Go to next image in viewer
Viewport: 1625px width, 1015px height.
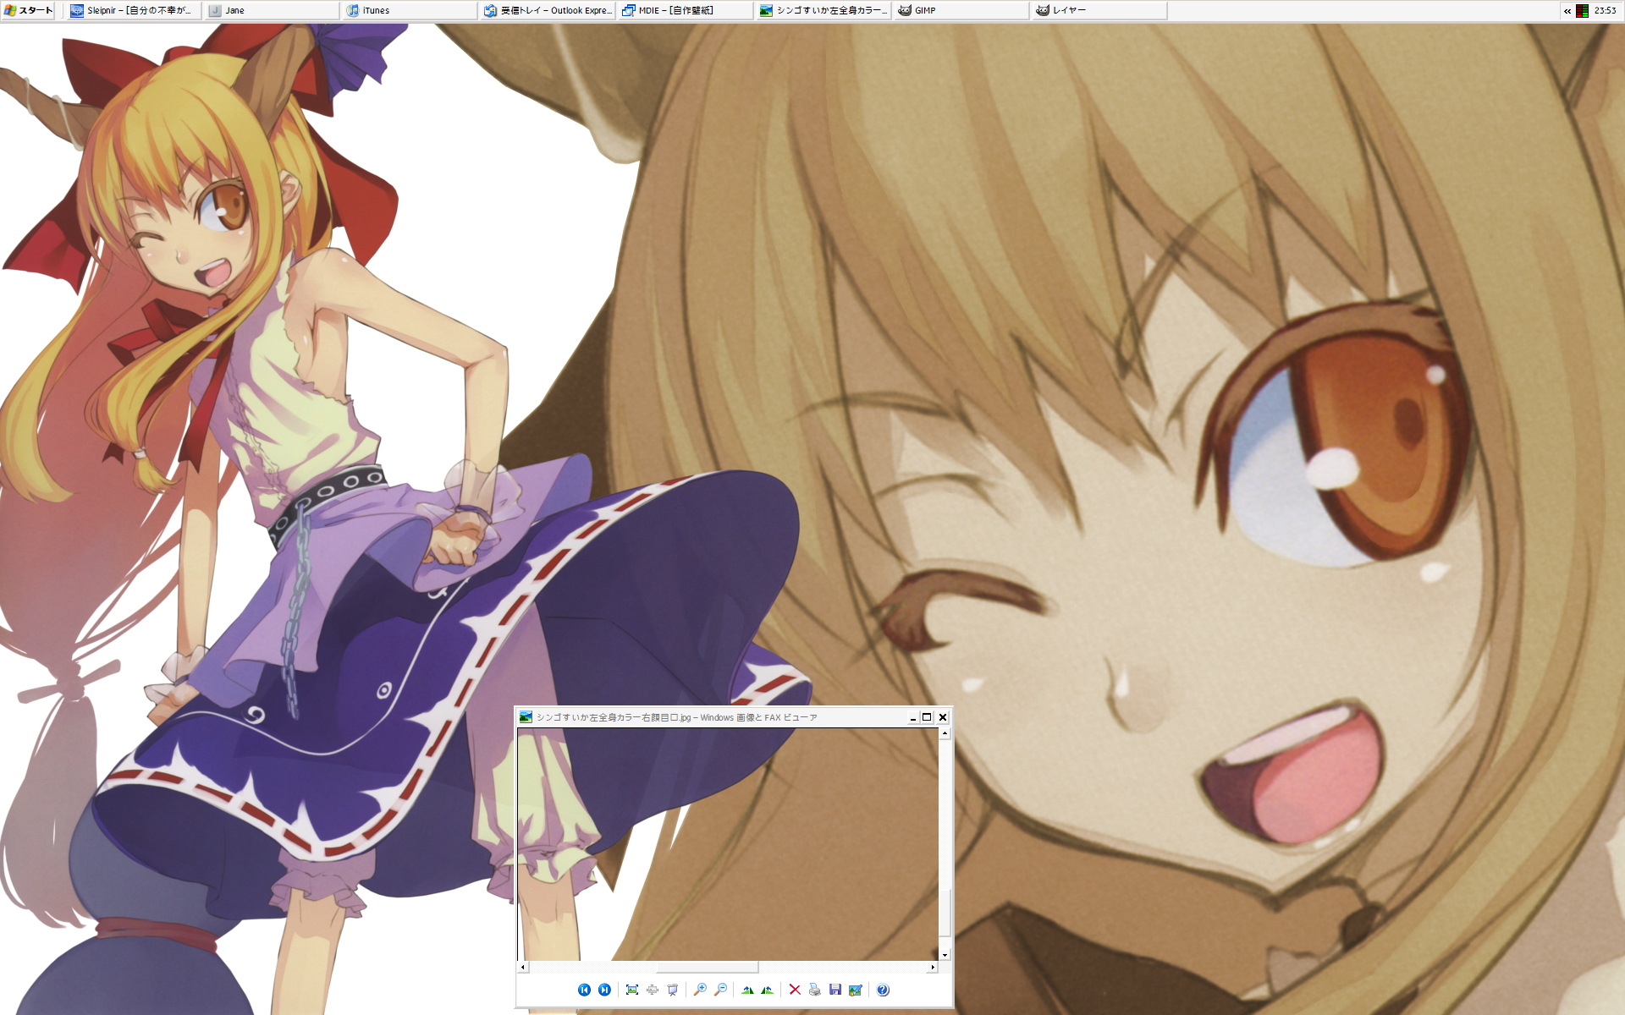tap(604, 990)
